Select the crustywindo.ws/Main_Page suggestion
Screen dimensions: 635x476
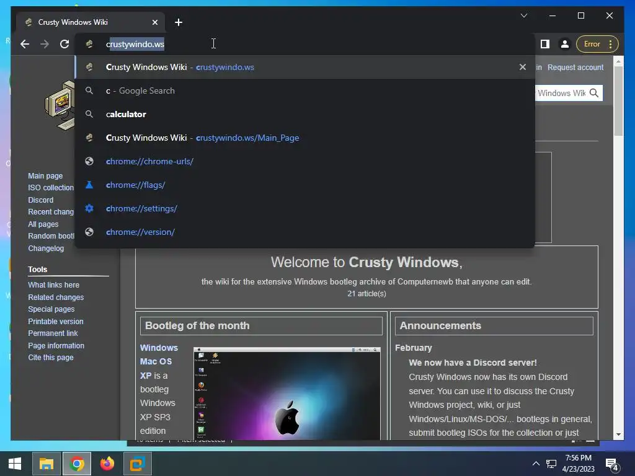point(304,138)
